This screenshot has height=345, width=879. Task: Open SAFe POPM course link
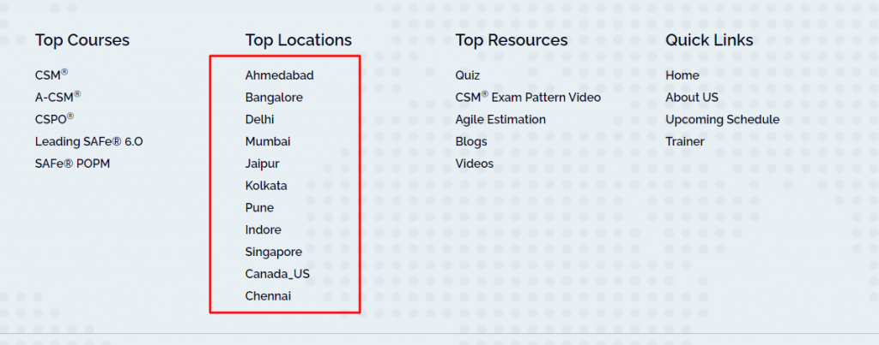click(x=72, y=164)
